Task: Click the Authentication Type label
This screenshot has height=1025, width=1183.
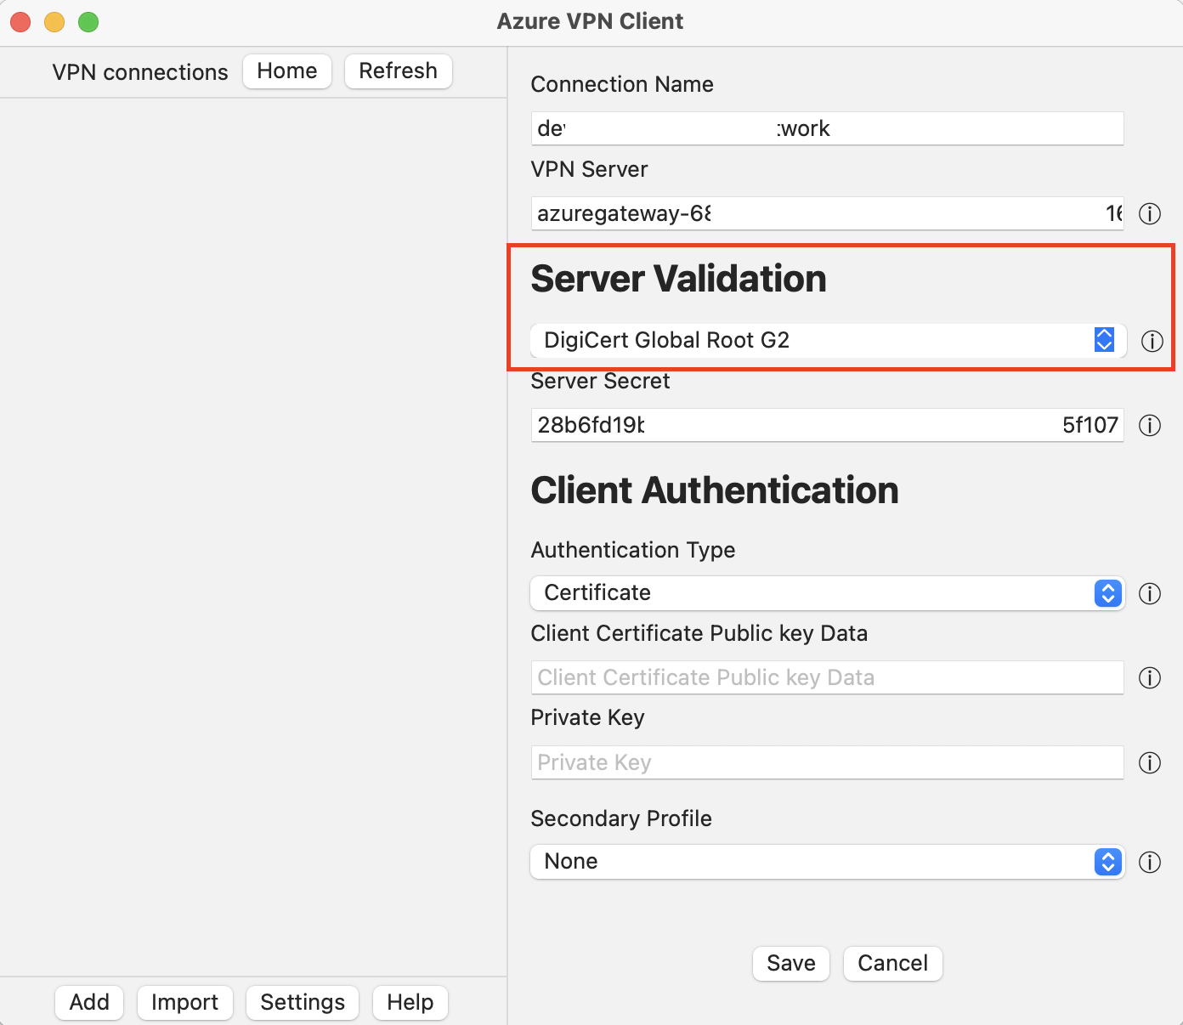Action: [633, 550]
